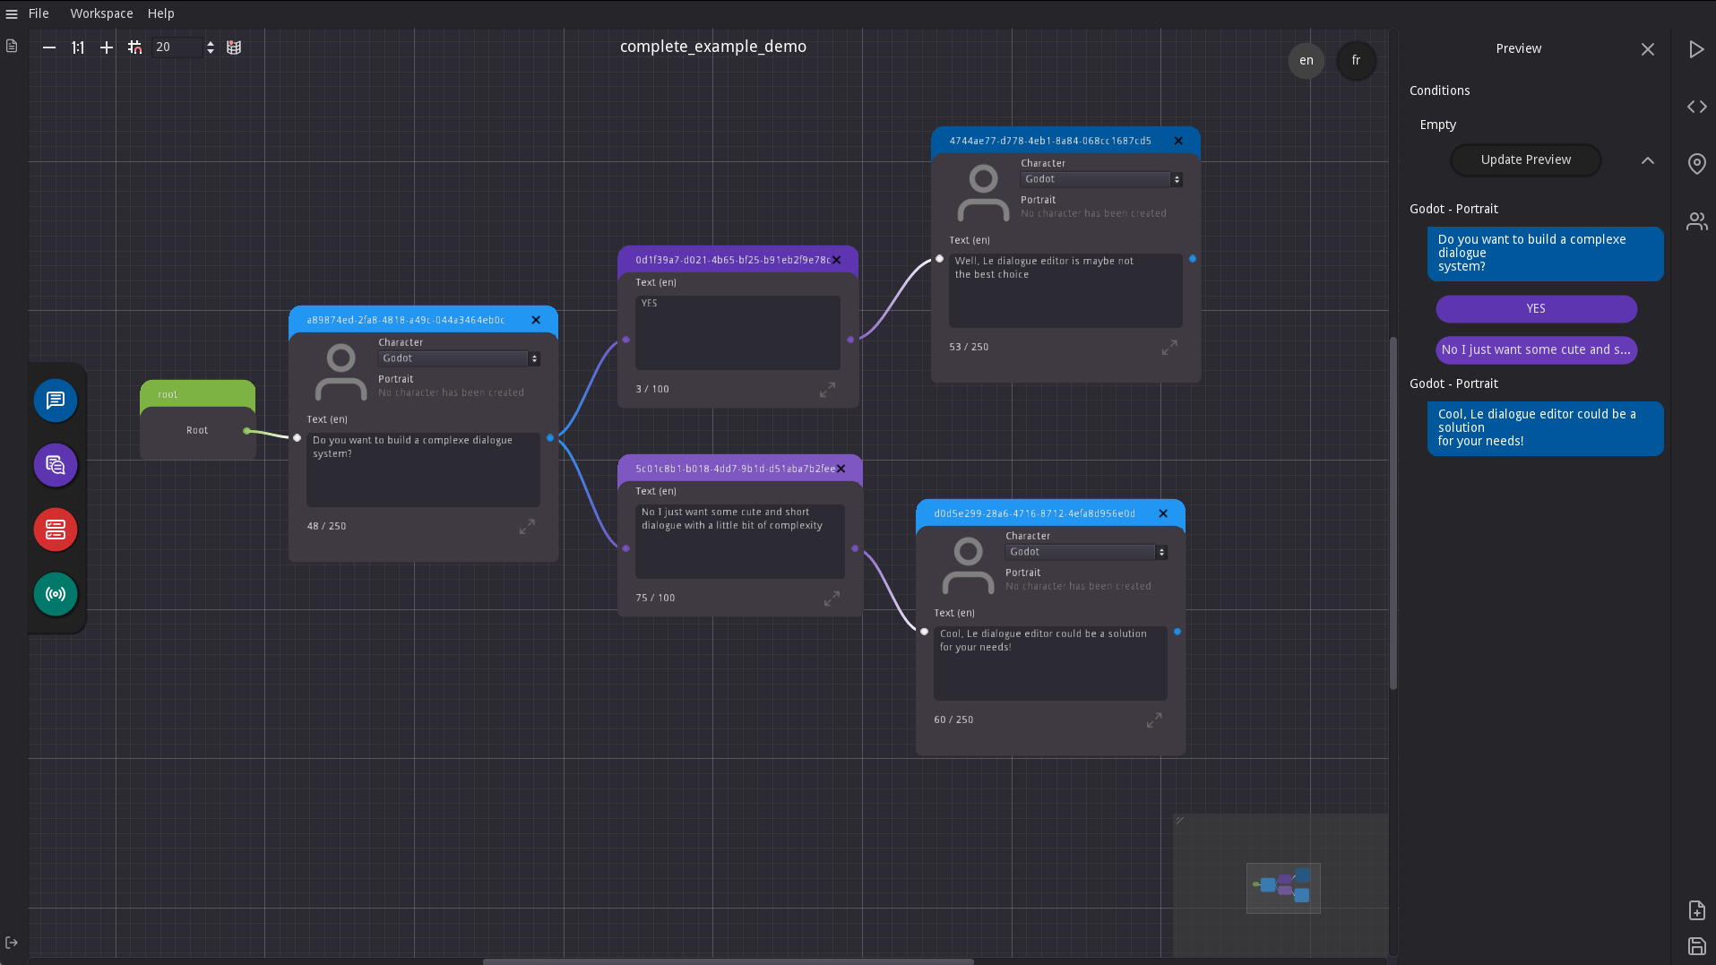Close the Preview panel
This screenshot has height=965, width=1716.
[1648, 49]
